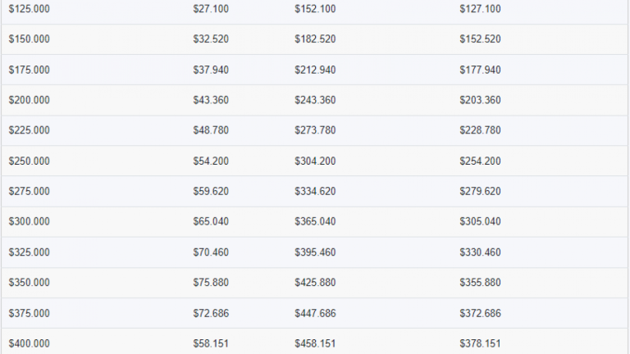The image size is (630, 354).
Task: Click the $273.780 cell
Action: [x=315, y=130]
